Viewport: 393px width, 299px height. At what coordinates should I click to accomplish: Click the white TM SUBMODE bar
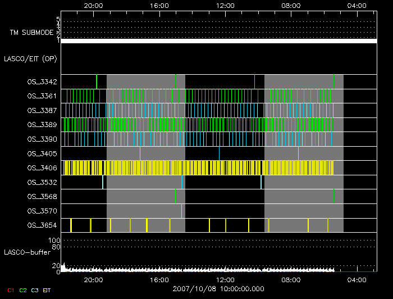[x=218, y=41]
